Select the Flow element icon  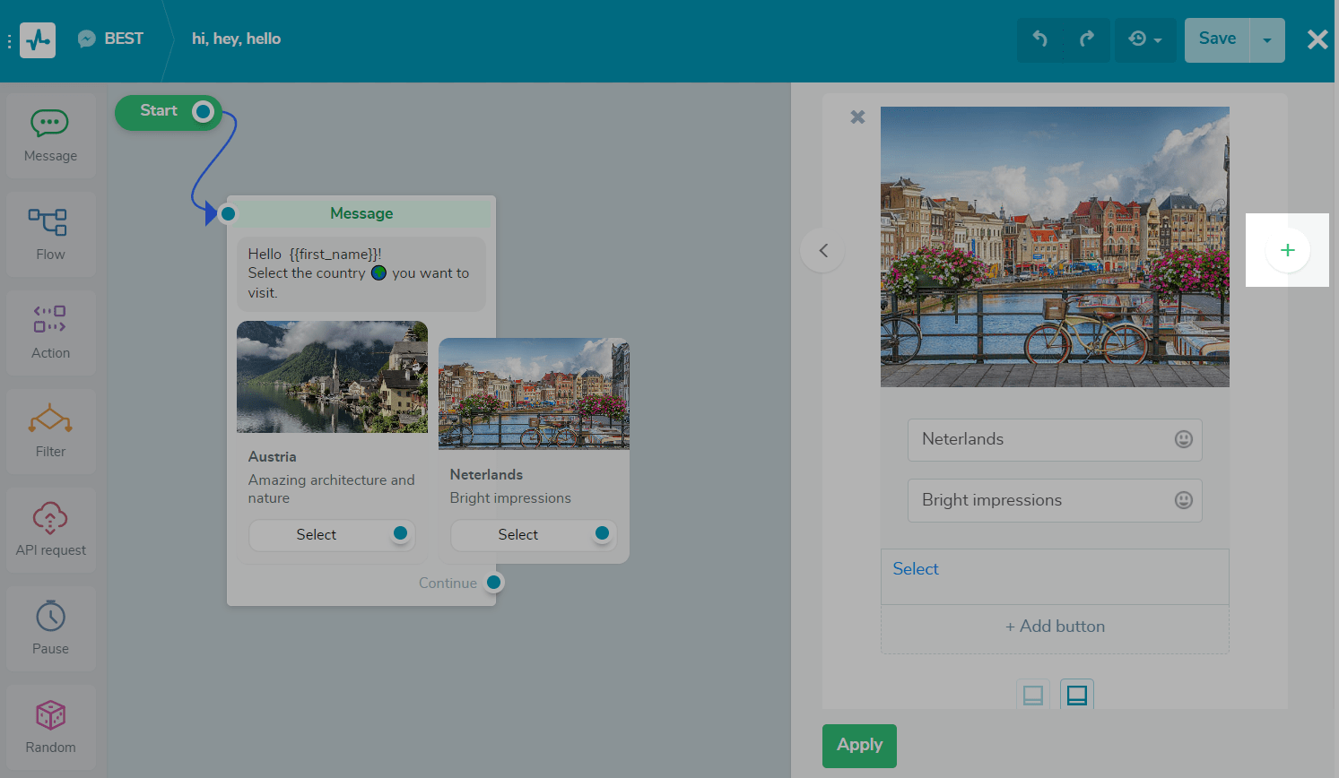point(50,233)
